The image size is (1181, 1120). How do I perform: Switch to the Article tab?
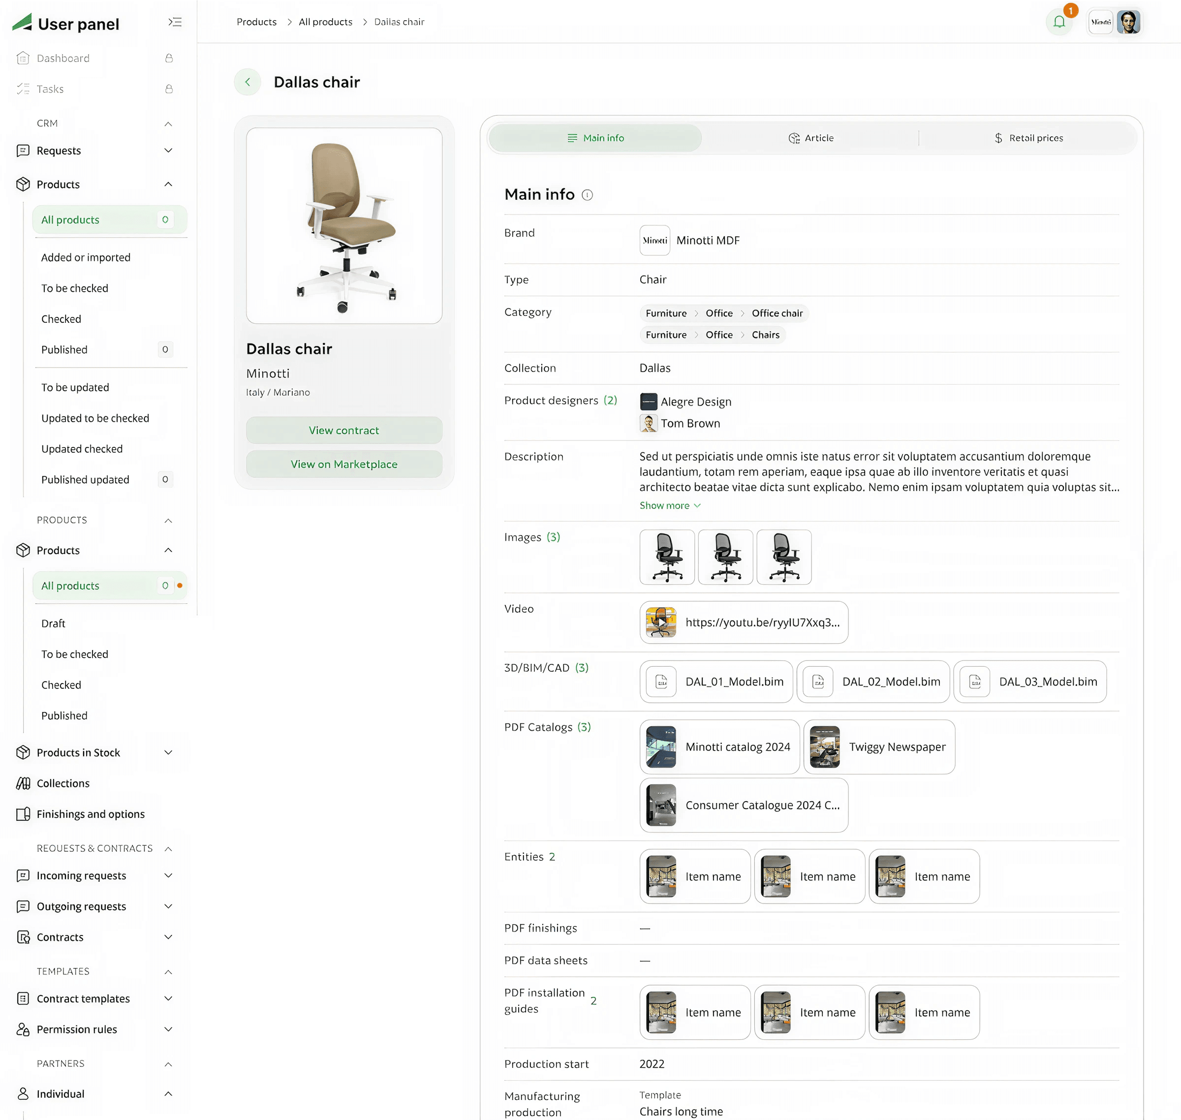point(810,138)
